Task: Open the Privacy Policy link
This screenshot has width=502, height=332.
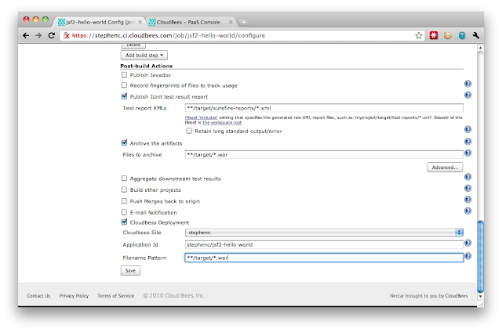Action: coord(74,296)
